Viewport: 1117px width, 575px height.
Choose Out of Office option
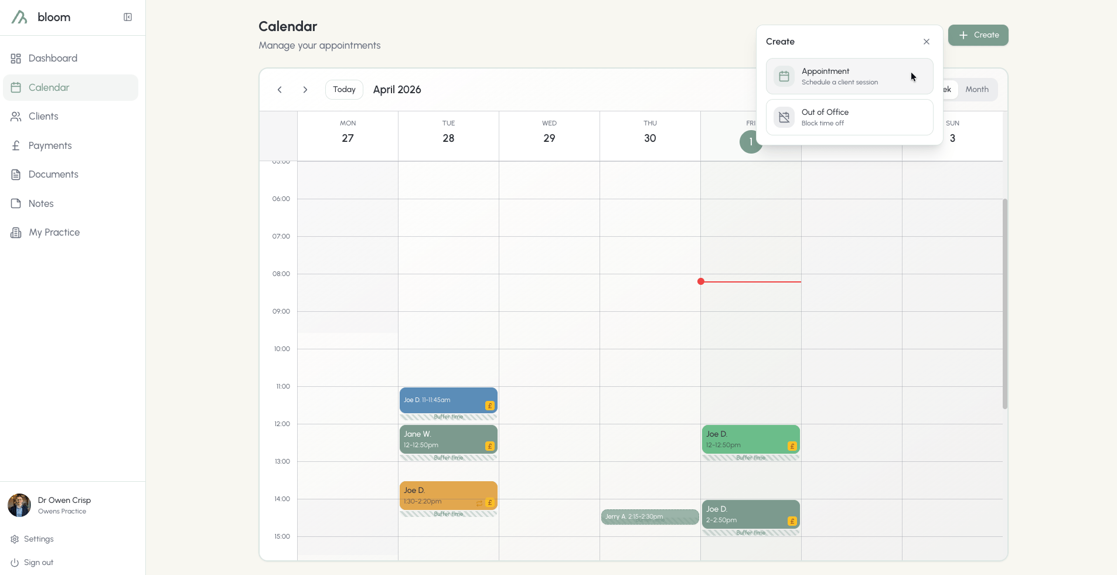tap(849, 117)
